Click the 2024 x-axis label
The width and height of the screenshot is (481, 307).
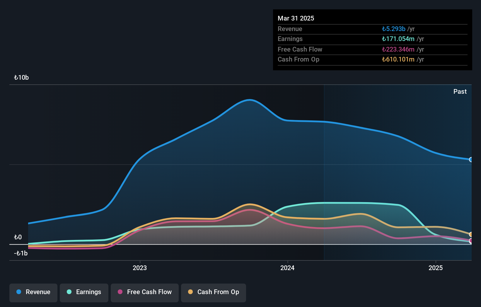coord(287,268)
